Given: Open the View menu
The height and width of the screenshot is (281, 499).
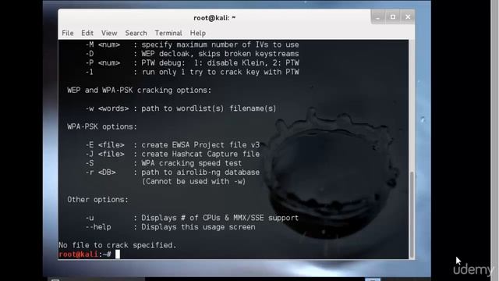Looking at the screenshot, I should point(109,33).
